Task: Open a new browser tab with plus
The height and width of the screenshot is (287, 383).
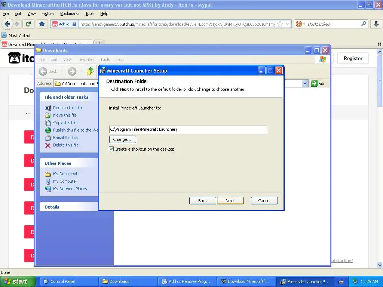Action: coord(99,43)
